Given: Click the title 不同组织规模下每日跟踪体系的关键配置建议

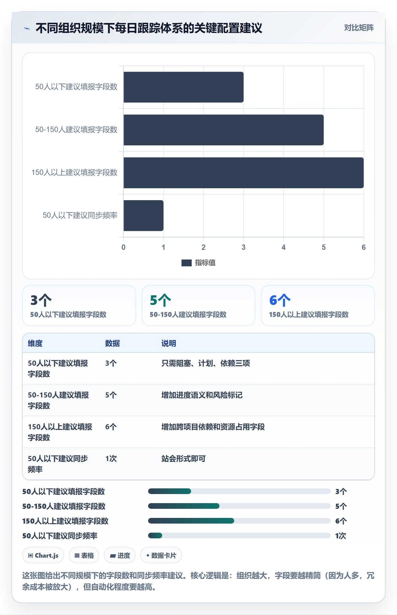Looking at the screenshot, I should pyautogui.click(x=149, y=28).
